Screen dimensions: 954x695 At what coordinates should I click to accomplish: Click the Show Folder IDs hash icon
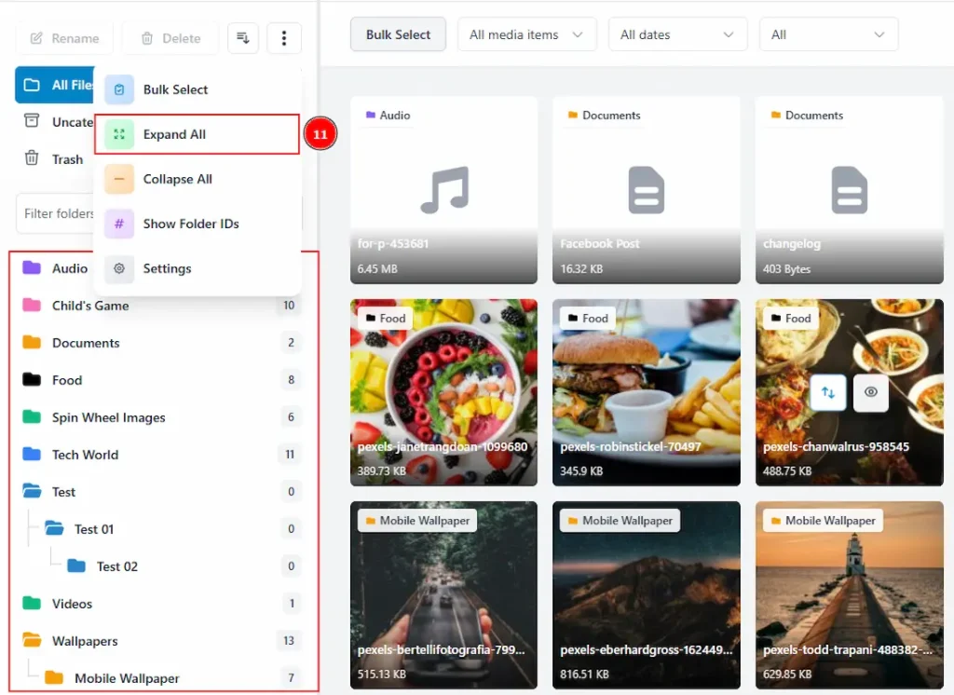(x=119, y=224)
